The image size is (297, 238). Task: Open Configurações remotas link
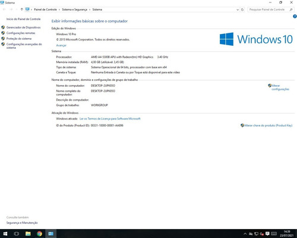tap(21, 33)
